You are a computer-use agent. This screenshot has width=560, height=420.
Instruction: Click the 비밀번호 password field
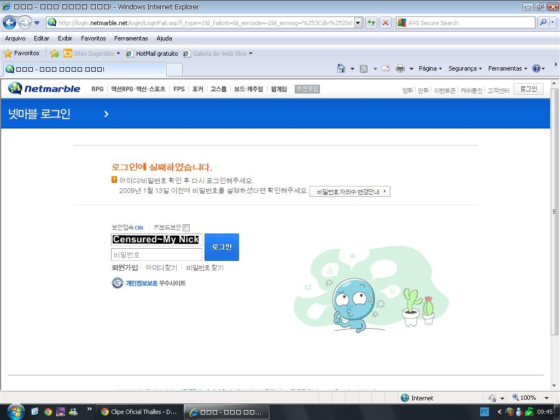point(156,255)
